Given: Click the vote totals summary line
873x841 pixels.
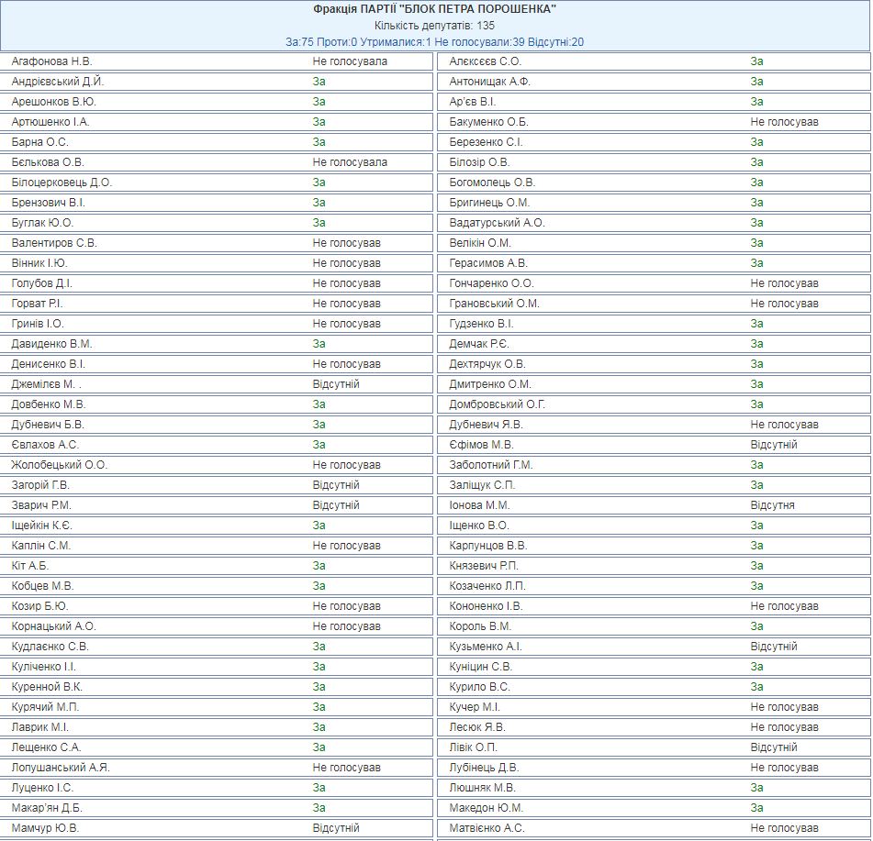Looking at the screenshot, I should click(435, 42).
